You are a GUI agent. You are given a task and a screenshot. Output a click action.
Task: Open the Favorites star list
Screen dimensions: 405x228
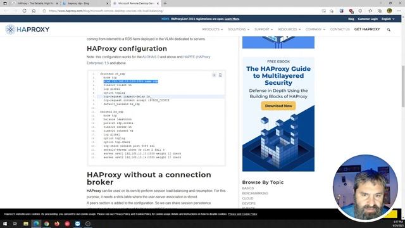click(x=370, y=11)
